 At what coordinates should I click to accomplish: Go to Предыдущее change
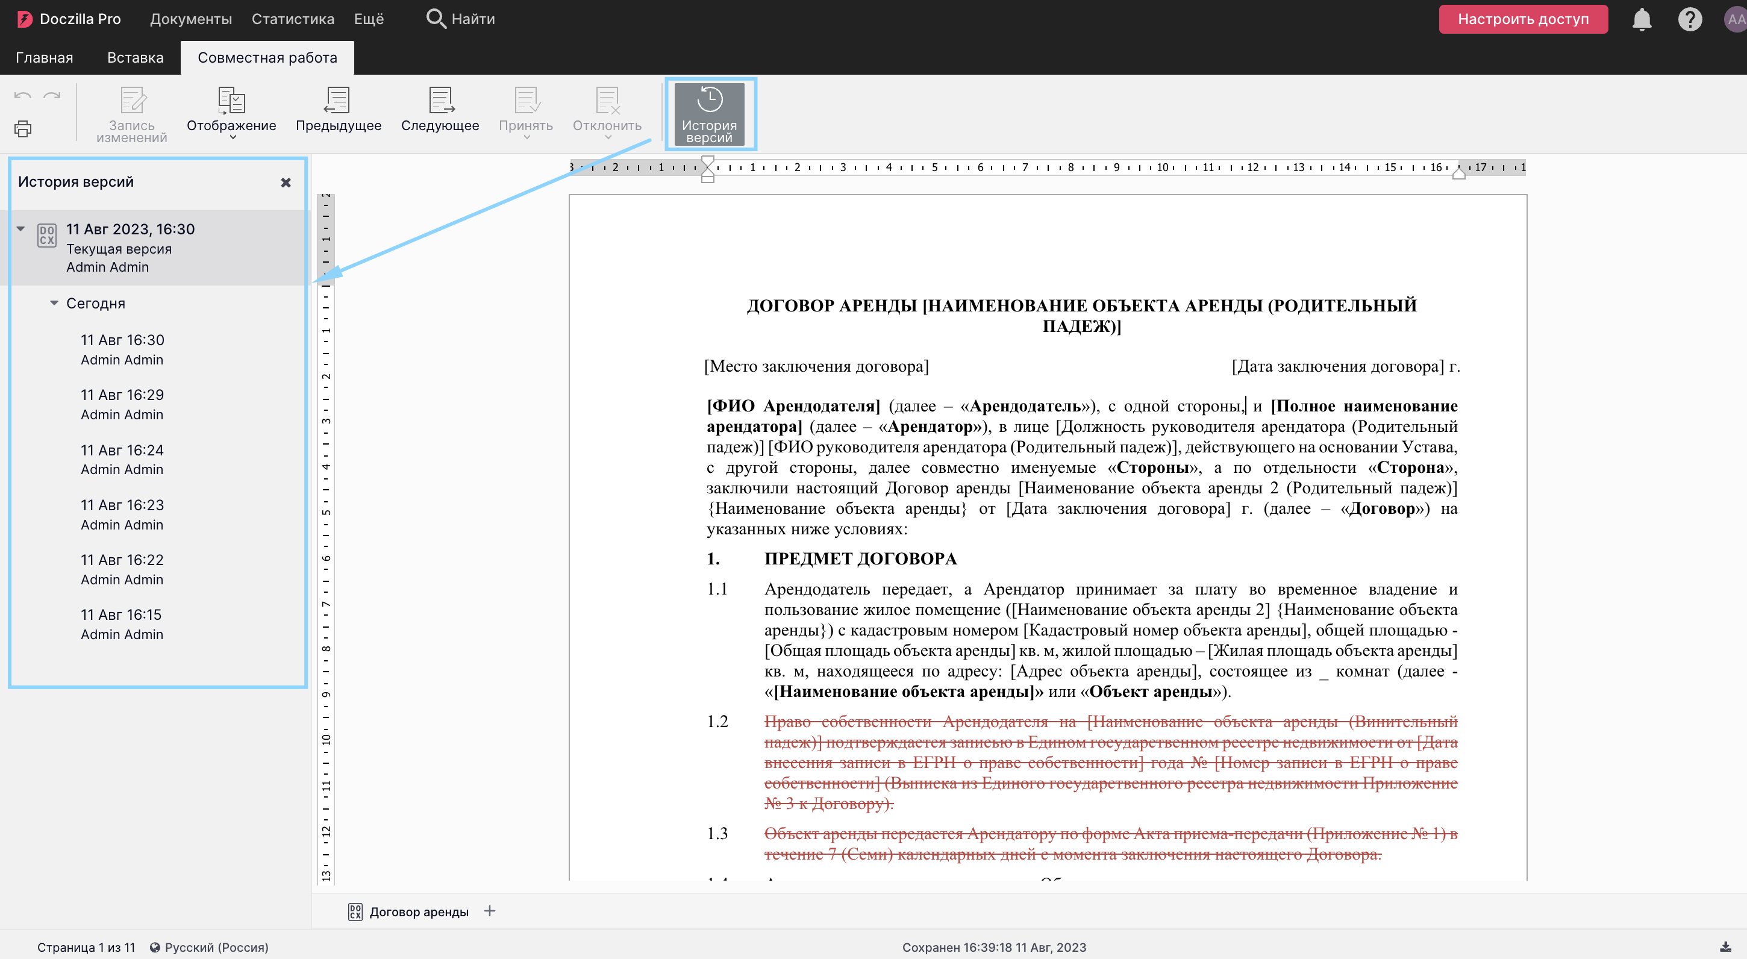pos(339,109)
